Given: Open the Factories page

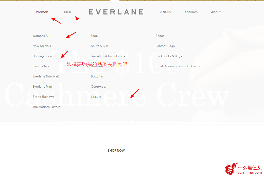Looking at the screenshot, I should click(x=190, y=12).
